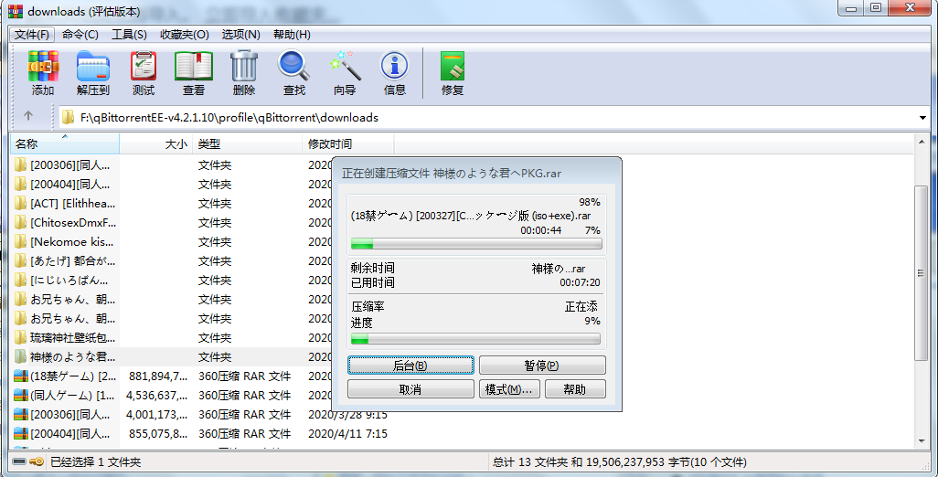
Task: Click the folder path address field
Action: pos(494,118)
